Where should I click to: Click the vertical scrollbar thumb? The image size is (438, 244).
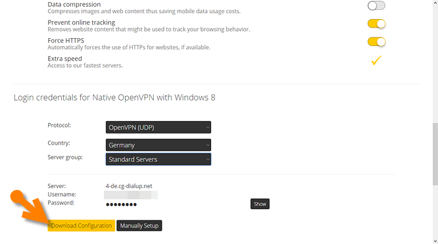(x=435, y=154)
